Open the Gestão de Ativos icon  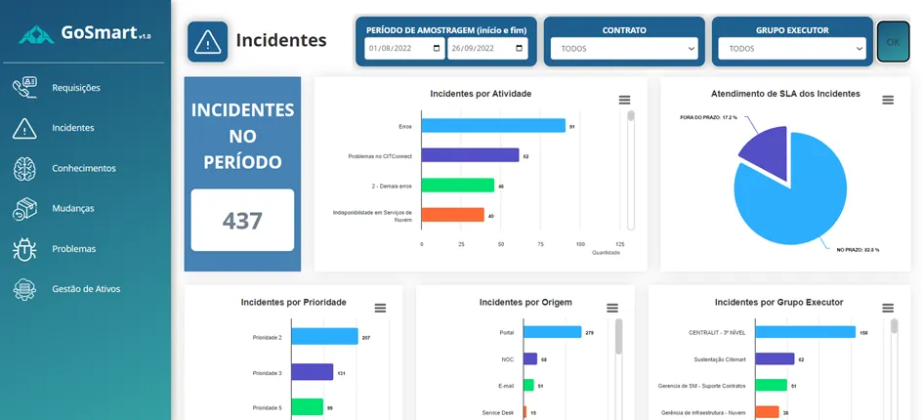(24, 289)
